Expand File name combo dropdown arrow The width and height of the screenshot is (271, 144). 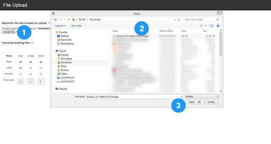[181, 97]
